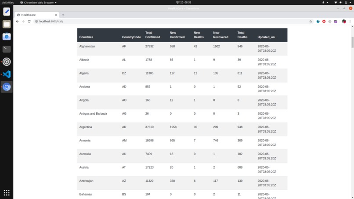Open the clock and calendar menu
354x199 pixels.
coord(184,2)
